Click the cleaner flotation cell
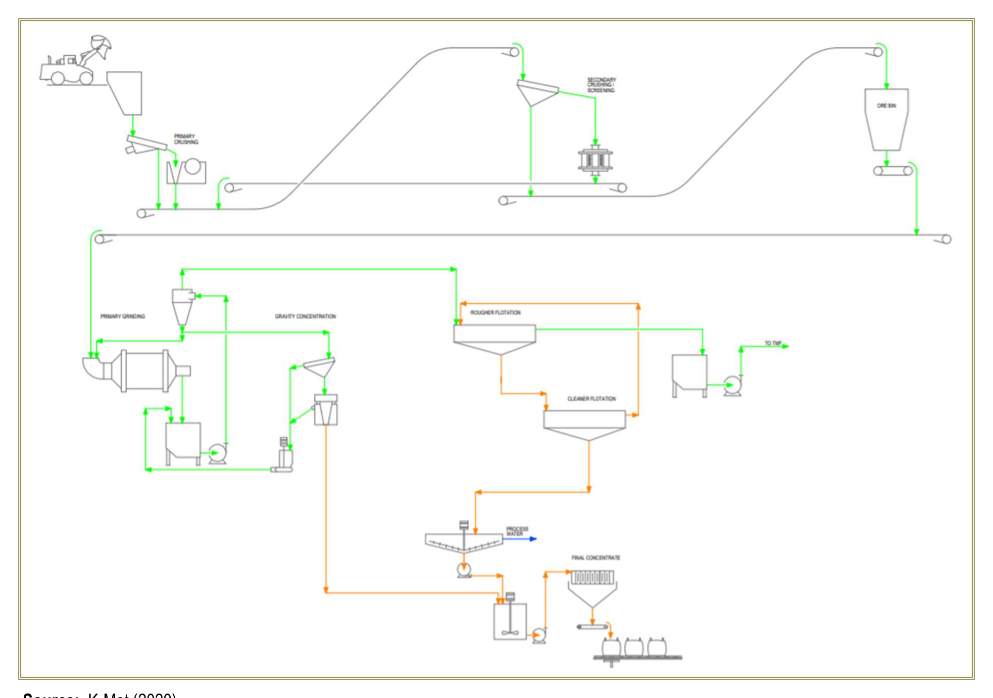Screen dimensions: 993x698 click(585, 425)
